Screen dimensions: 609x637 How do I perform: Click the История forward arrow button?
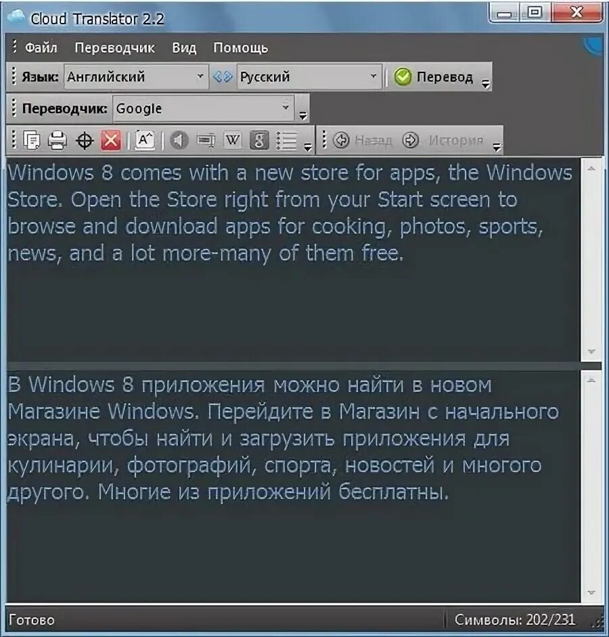(x=443, y=140)
